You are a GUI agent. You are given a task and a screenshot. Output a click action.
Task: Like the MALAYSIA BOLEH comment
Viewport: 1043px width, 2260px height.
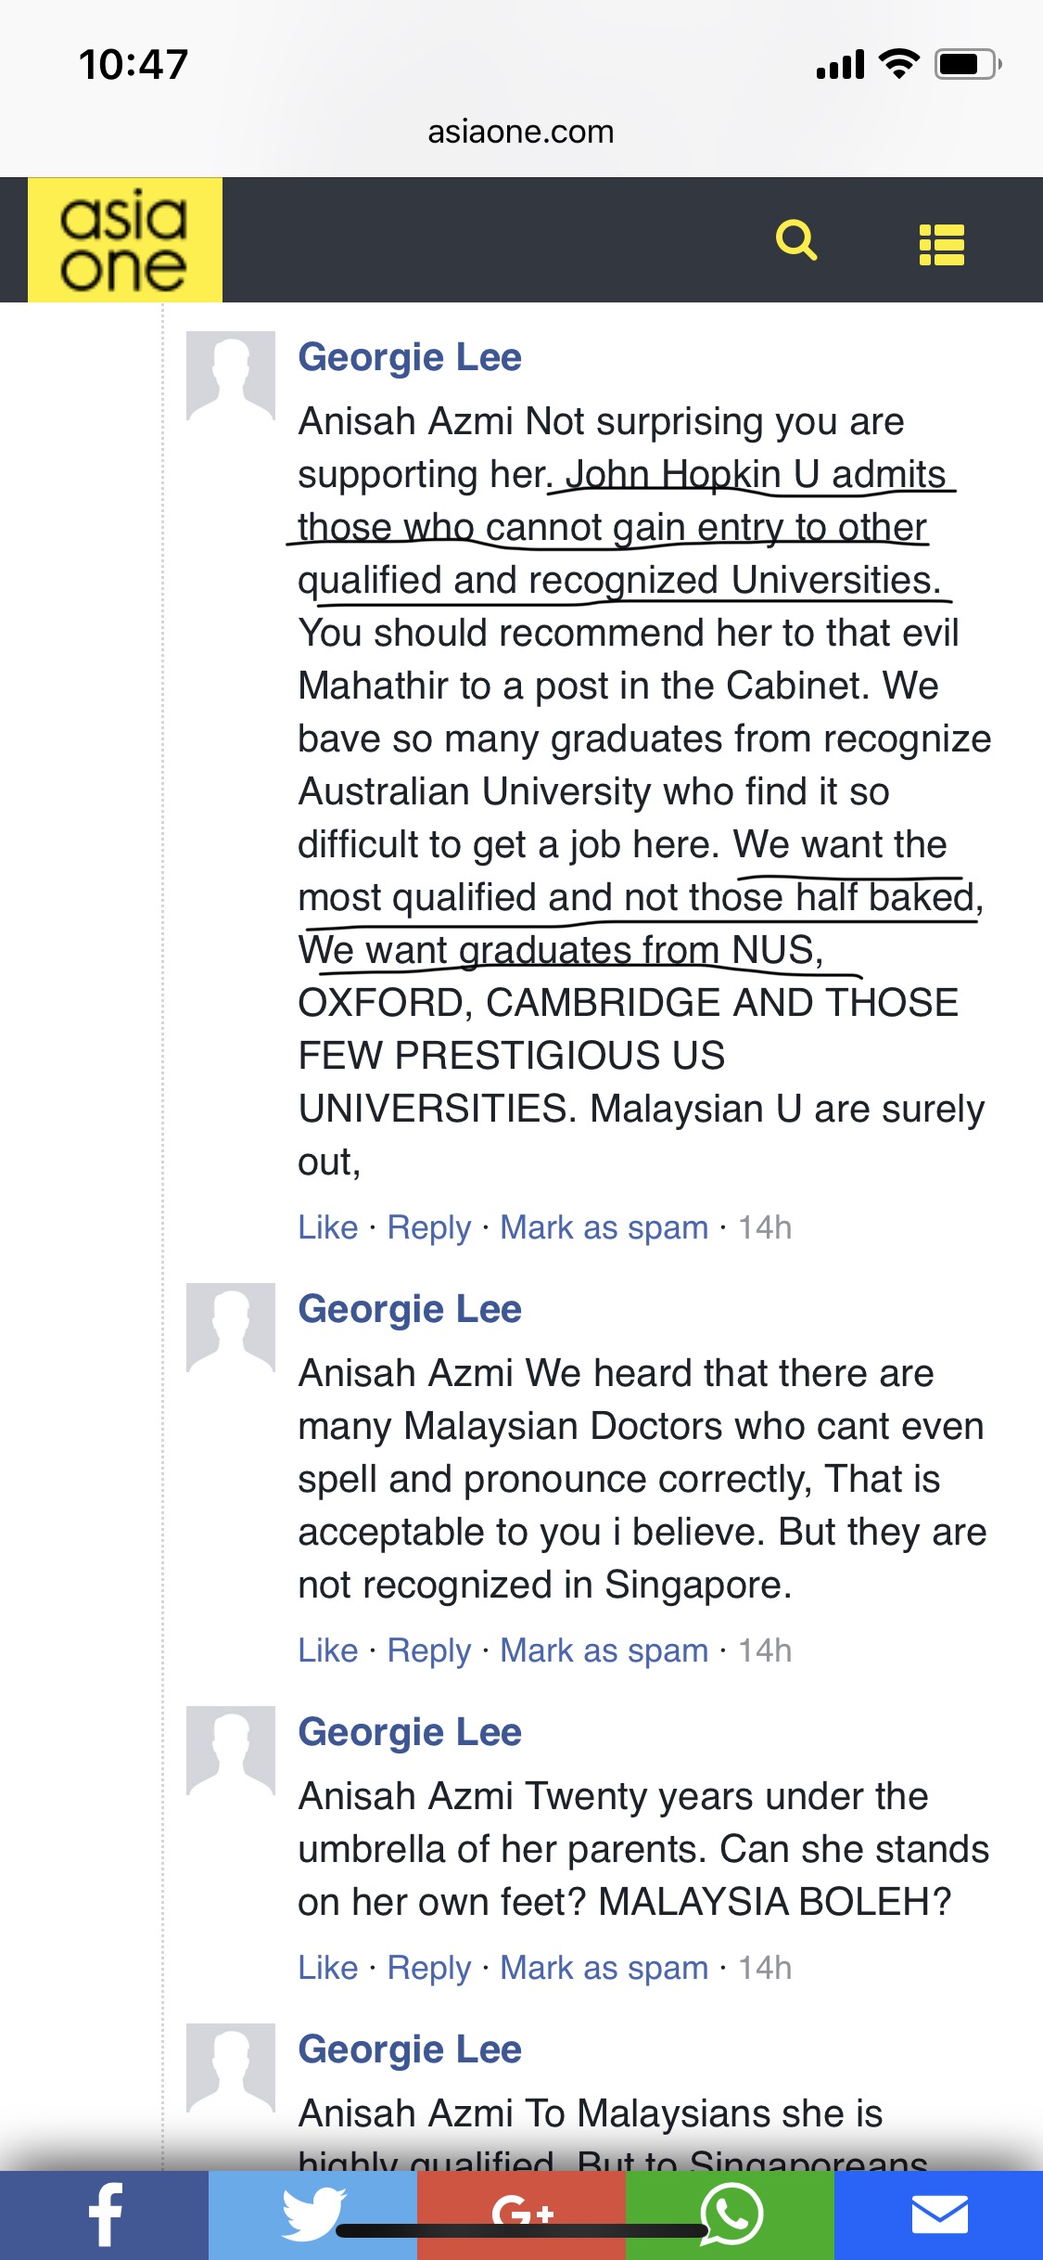tap(327, 1967)
